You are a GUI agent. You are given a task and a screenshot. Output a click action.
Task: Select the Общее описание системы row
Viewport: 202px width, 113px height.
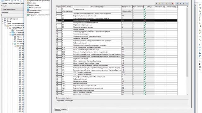tap(116, 93)
